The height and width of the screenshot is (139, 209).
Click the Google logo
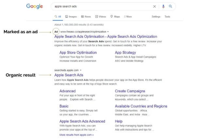pos(35,6)
